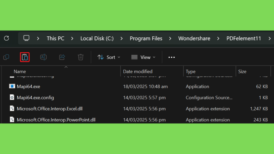The width and height of the screenshot is (274, 154).
Task: Click the Paste toolbar icon
Action: coord(25,57)
